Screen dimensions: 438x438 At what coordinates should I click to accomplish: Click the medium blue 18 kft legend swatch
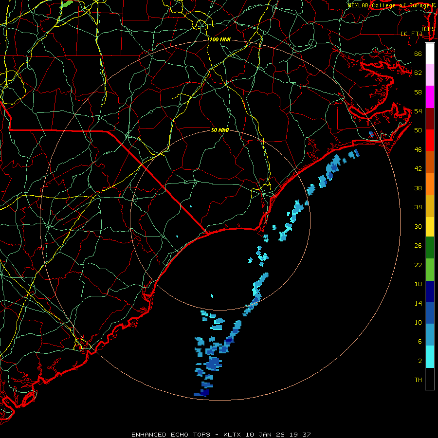pos(430,313)
